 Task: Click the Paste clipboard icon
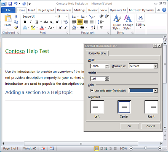8,18
